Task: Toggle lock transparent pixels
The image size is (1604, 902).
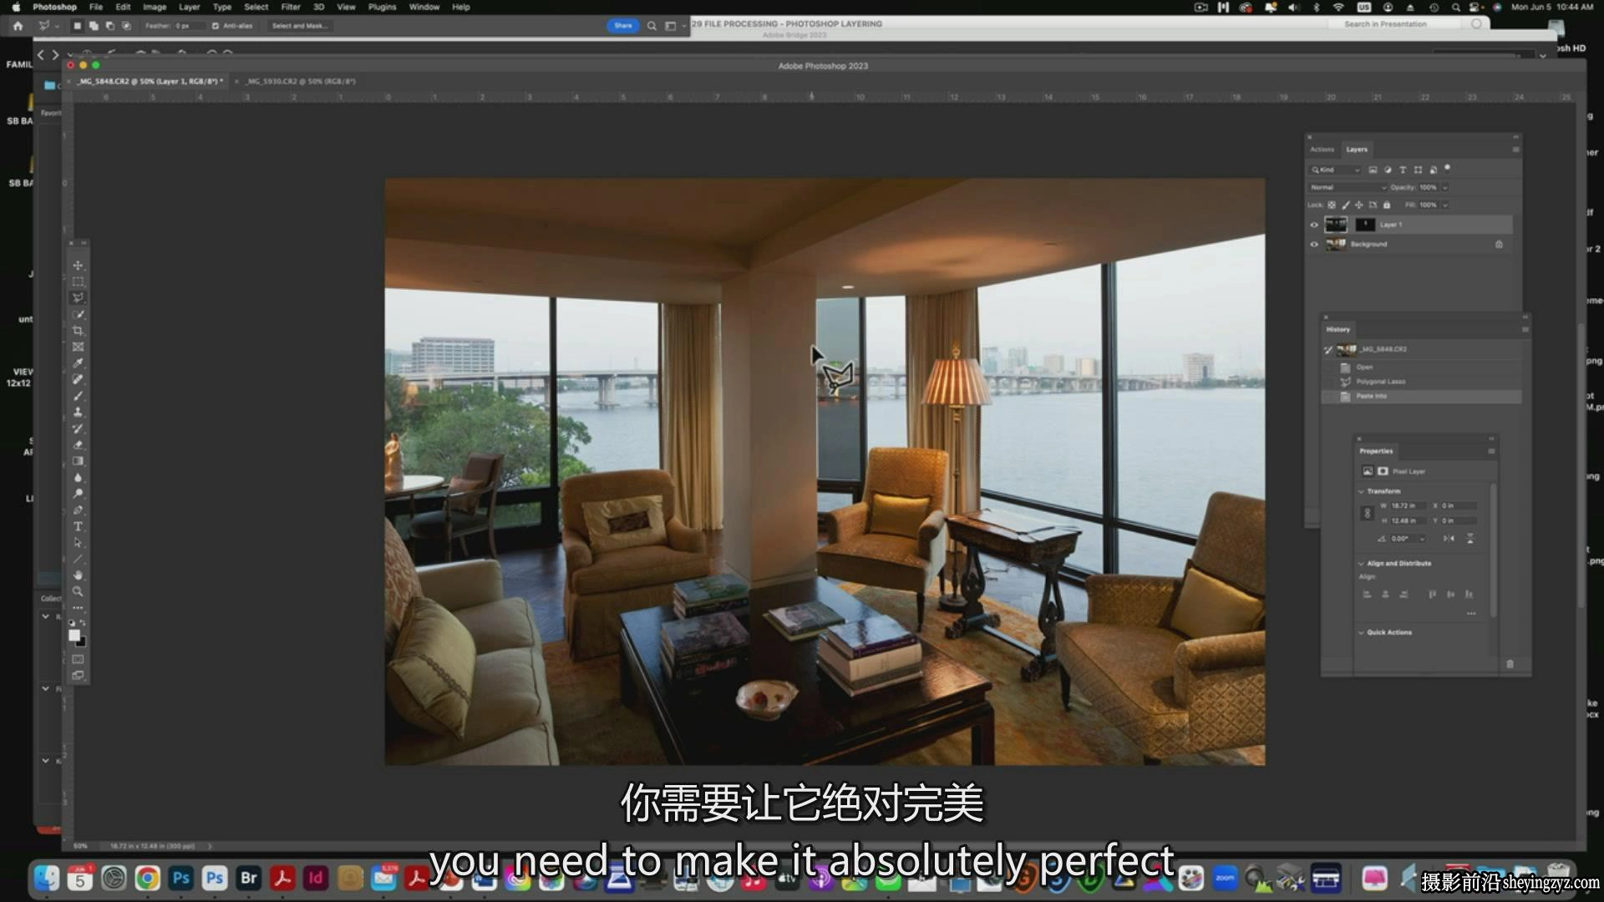Action: (1332, 205)
